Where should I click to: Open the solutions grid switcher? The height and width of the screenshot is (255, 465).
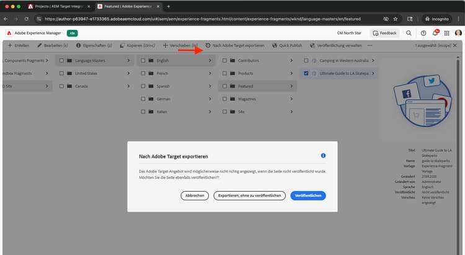446,34
